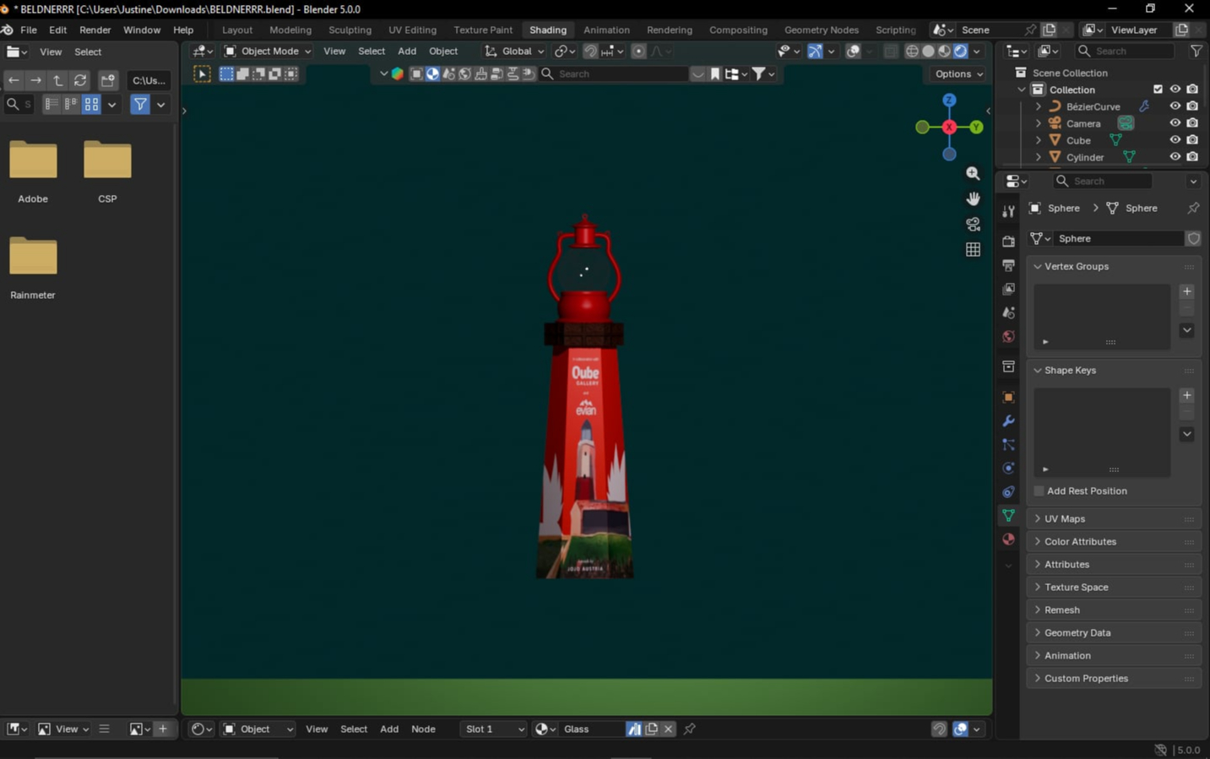Open the Render properties tab
This screenshot has height=759, width=1210.
coord(1008,241)
